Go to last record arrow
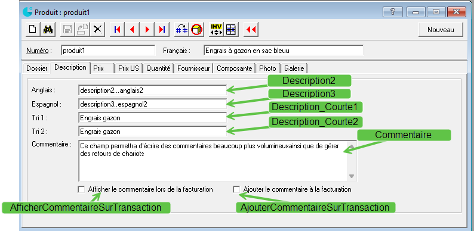This screenshot has height=231, width=474. (x=162, y=29)
